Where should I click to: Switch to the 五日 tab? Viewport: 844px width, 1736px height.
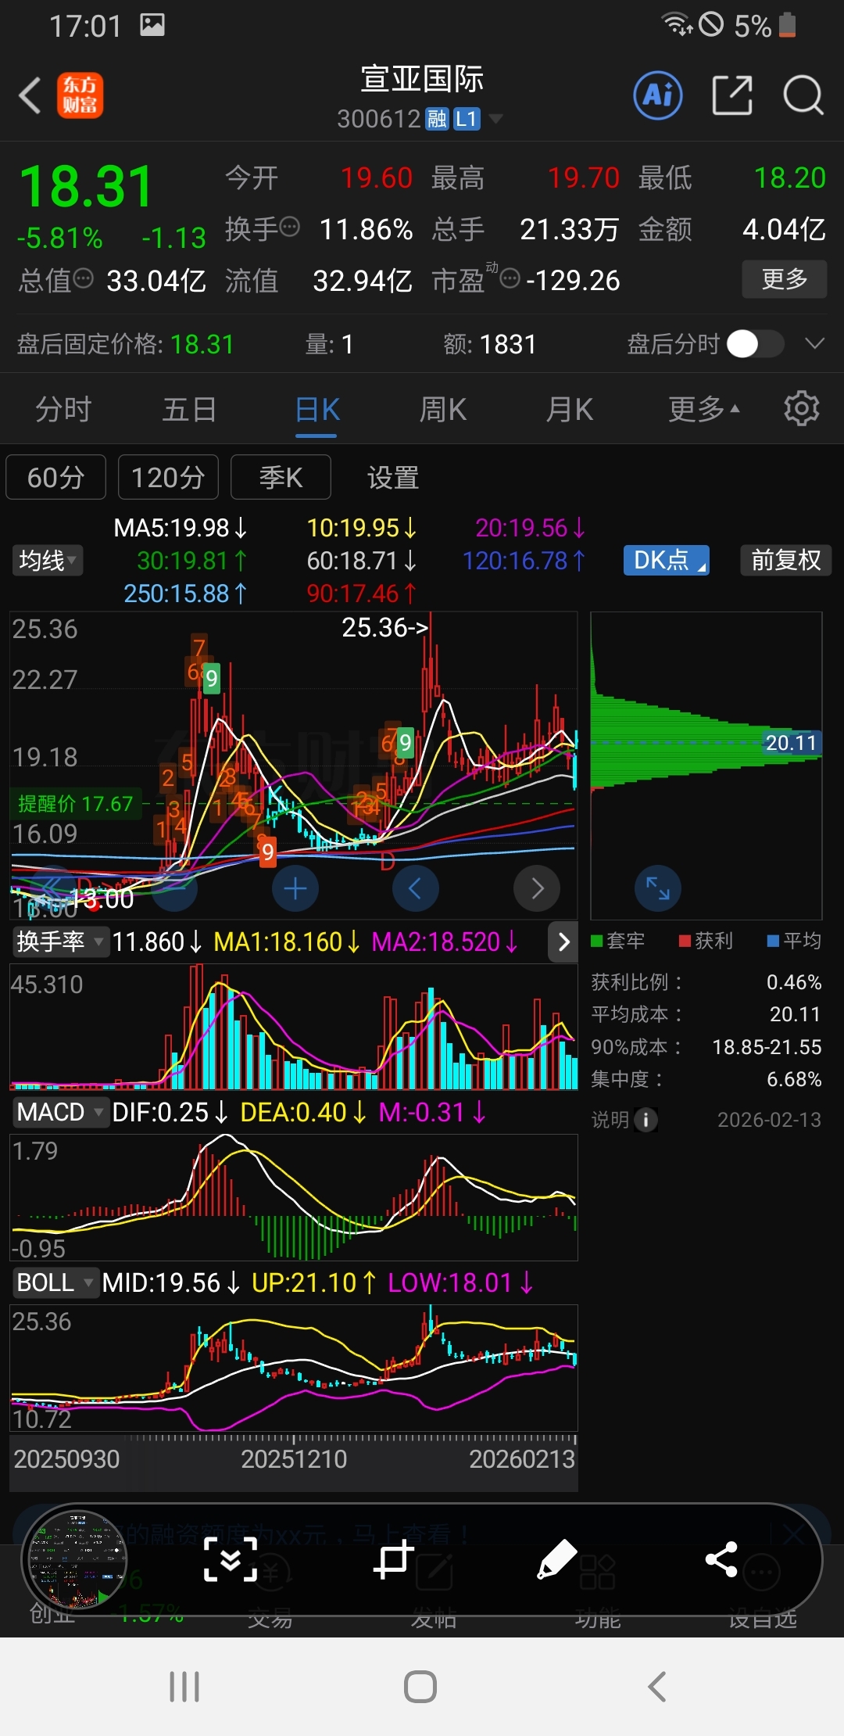pyautogui.click(x=189, y=408)
